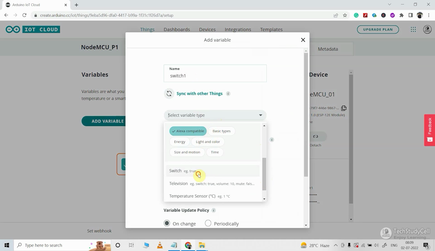Open the browser tab search dropdown
The width and height of the screenshot is (435, 251).
click(x=389, y=5)
